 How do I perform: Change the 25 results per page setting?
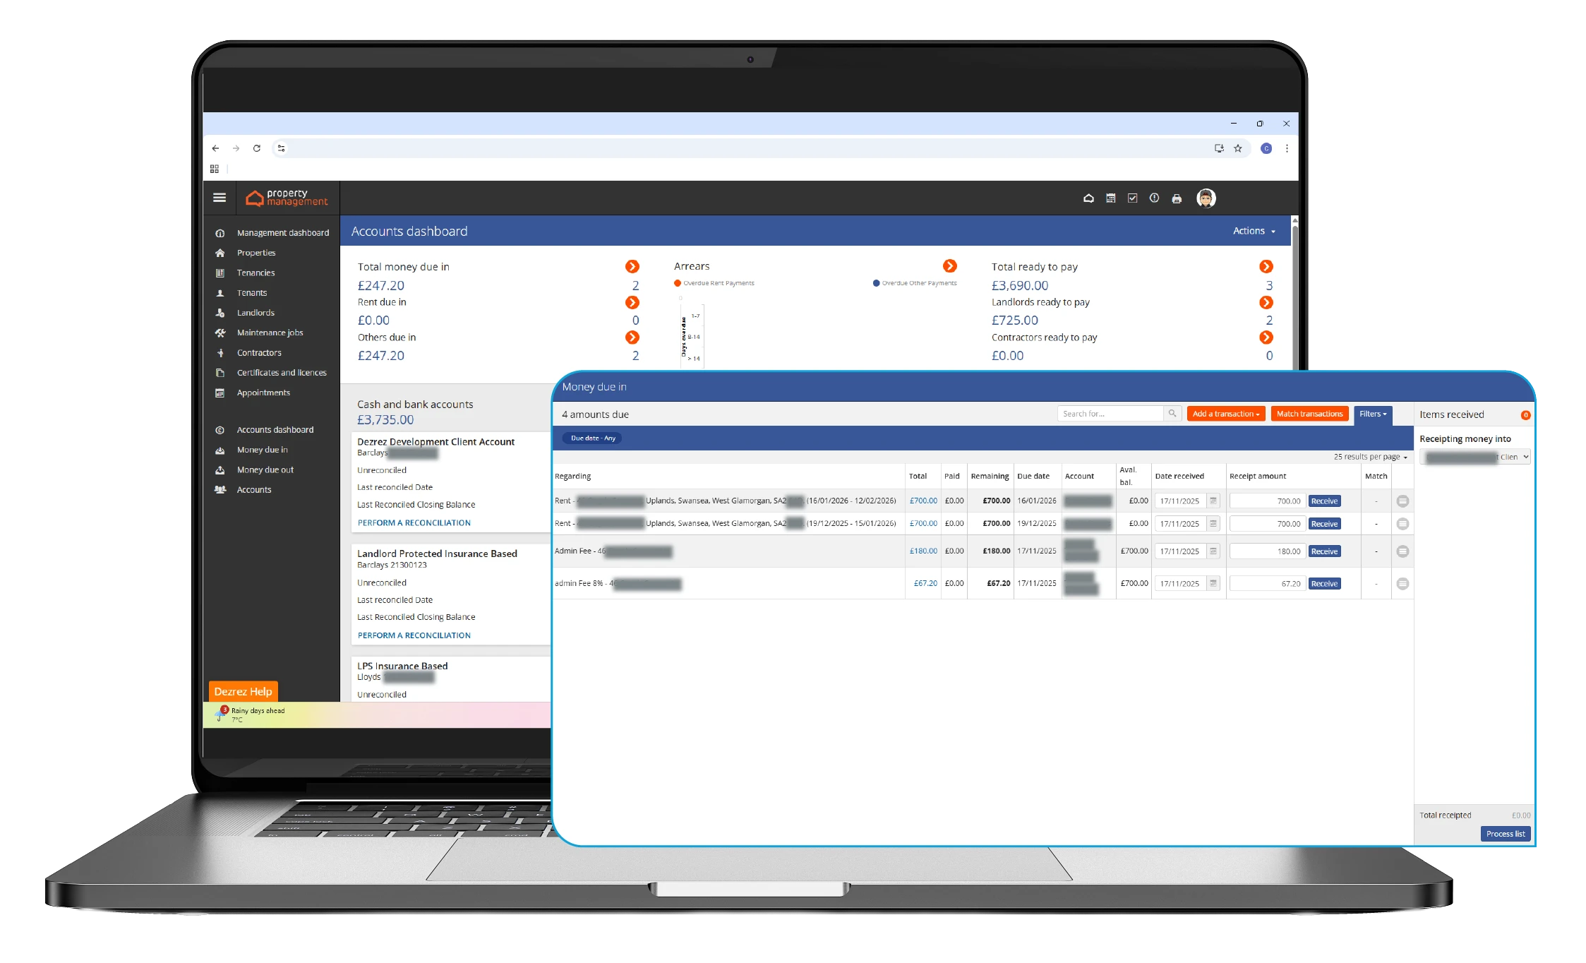(x=1369, y=457)
